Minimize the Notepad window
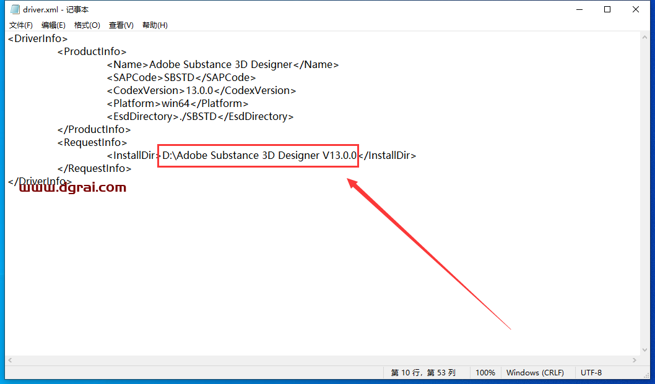This screenshot has width=655, height=384. 579,9
